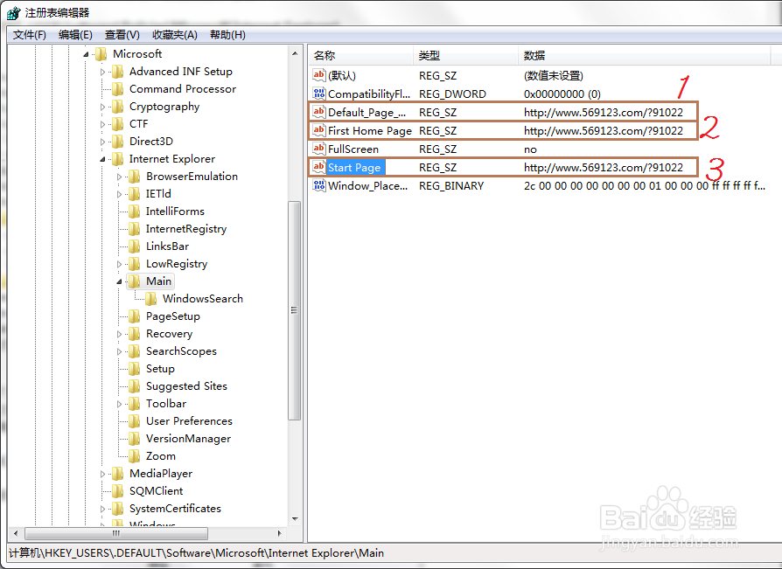Open the 编辑(E) menu
This screenshot has height=569, width=782.
(75, 35)
